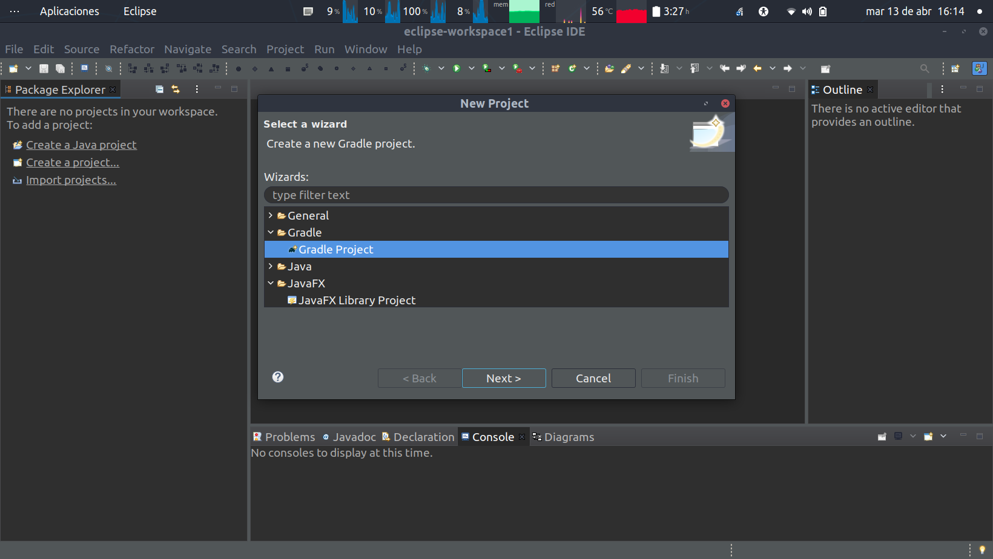Screen dimensions: 993x559
Task: Click the New Java Package icon
Action: (x=555, y=68)
